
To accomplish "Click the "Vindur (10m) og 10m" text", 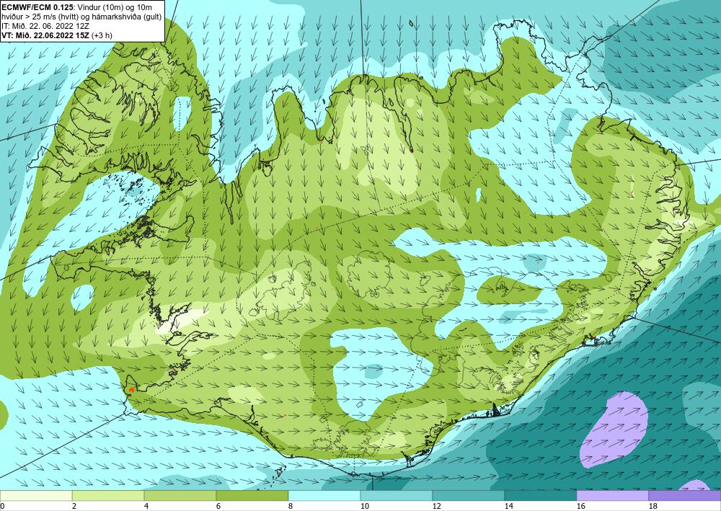I will pyautogui.click(x=114, y=7).
